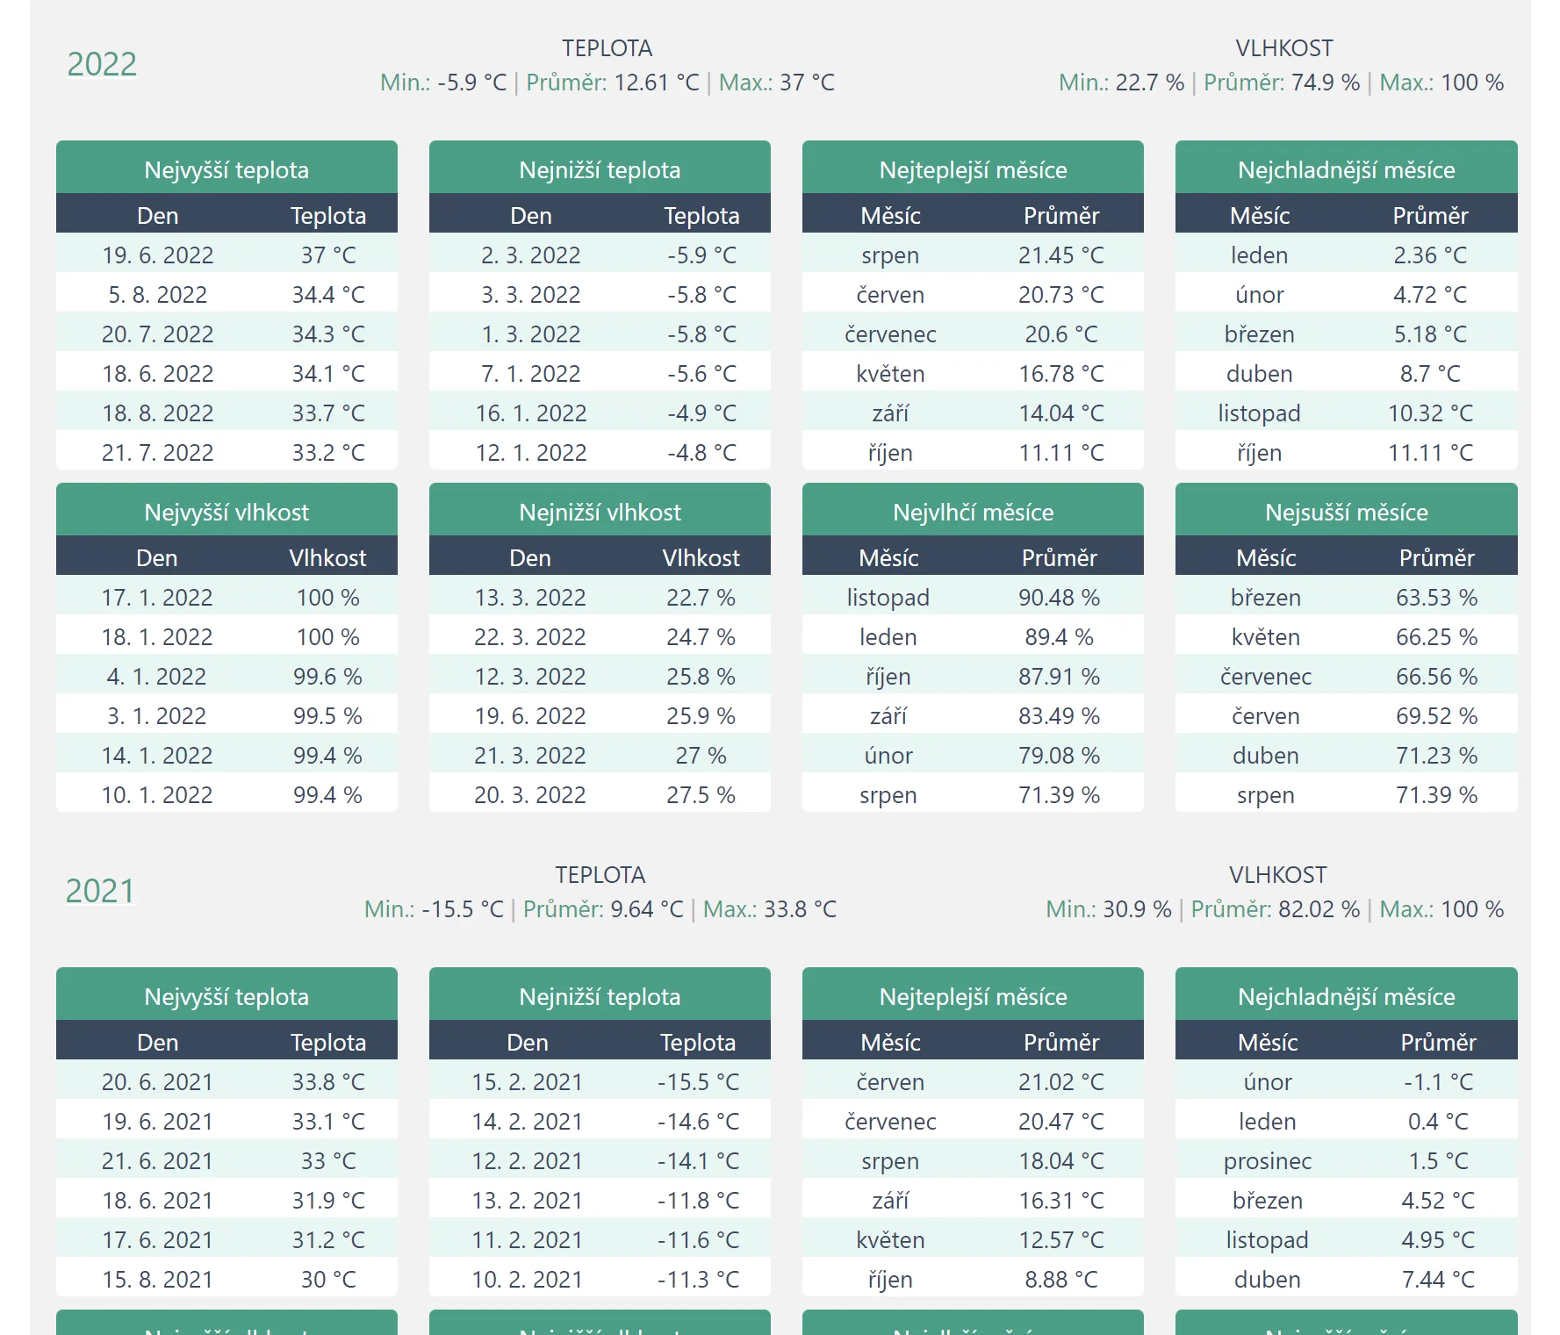Click the "Nejsušší měsíce" table title
The image size is (1560, 1335).
click(1346, 512)
